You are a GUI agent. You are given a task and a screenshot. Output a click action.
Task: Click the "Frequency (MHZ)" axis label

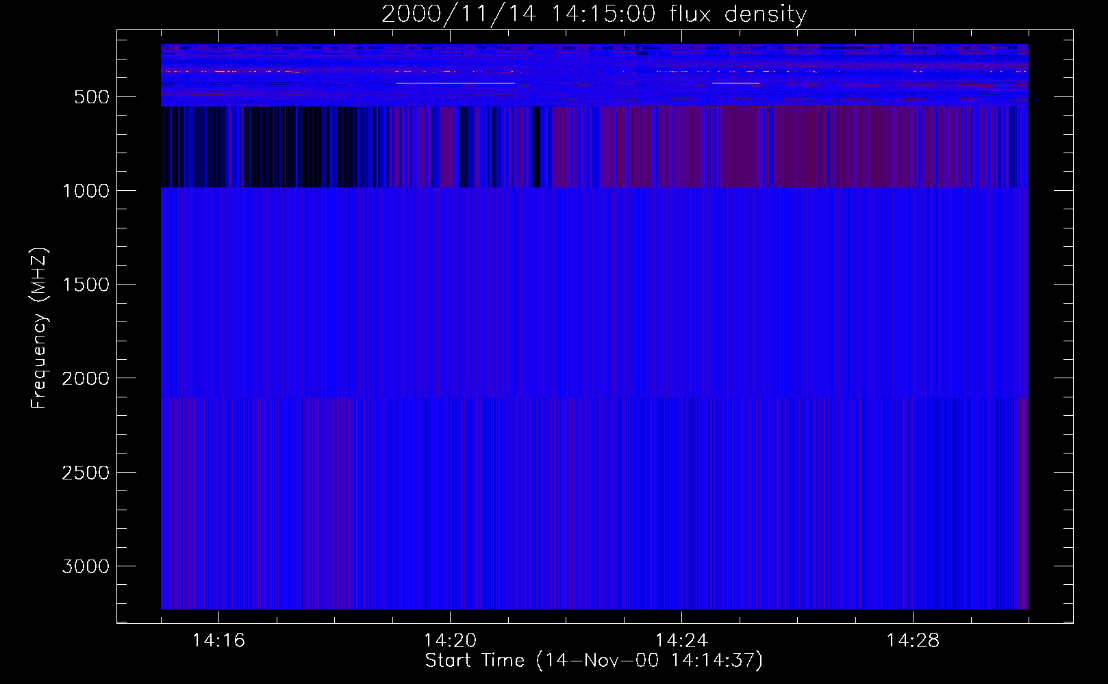pos(39,328)
